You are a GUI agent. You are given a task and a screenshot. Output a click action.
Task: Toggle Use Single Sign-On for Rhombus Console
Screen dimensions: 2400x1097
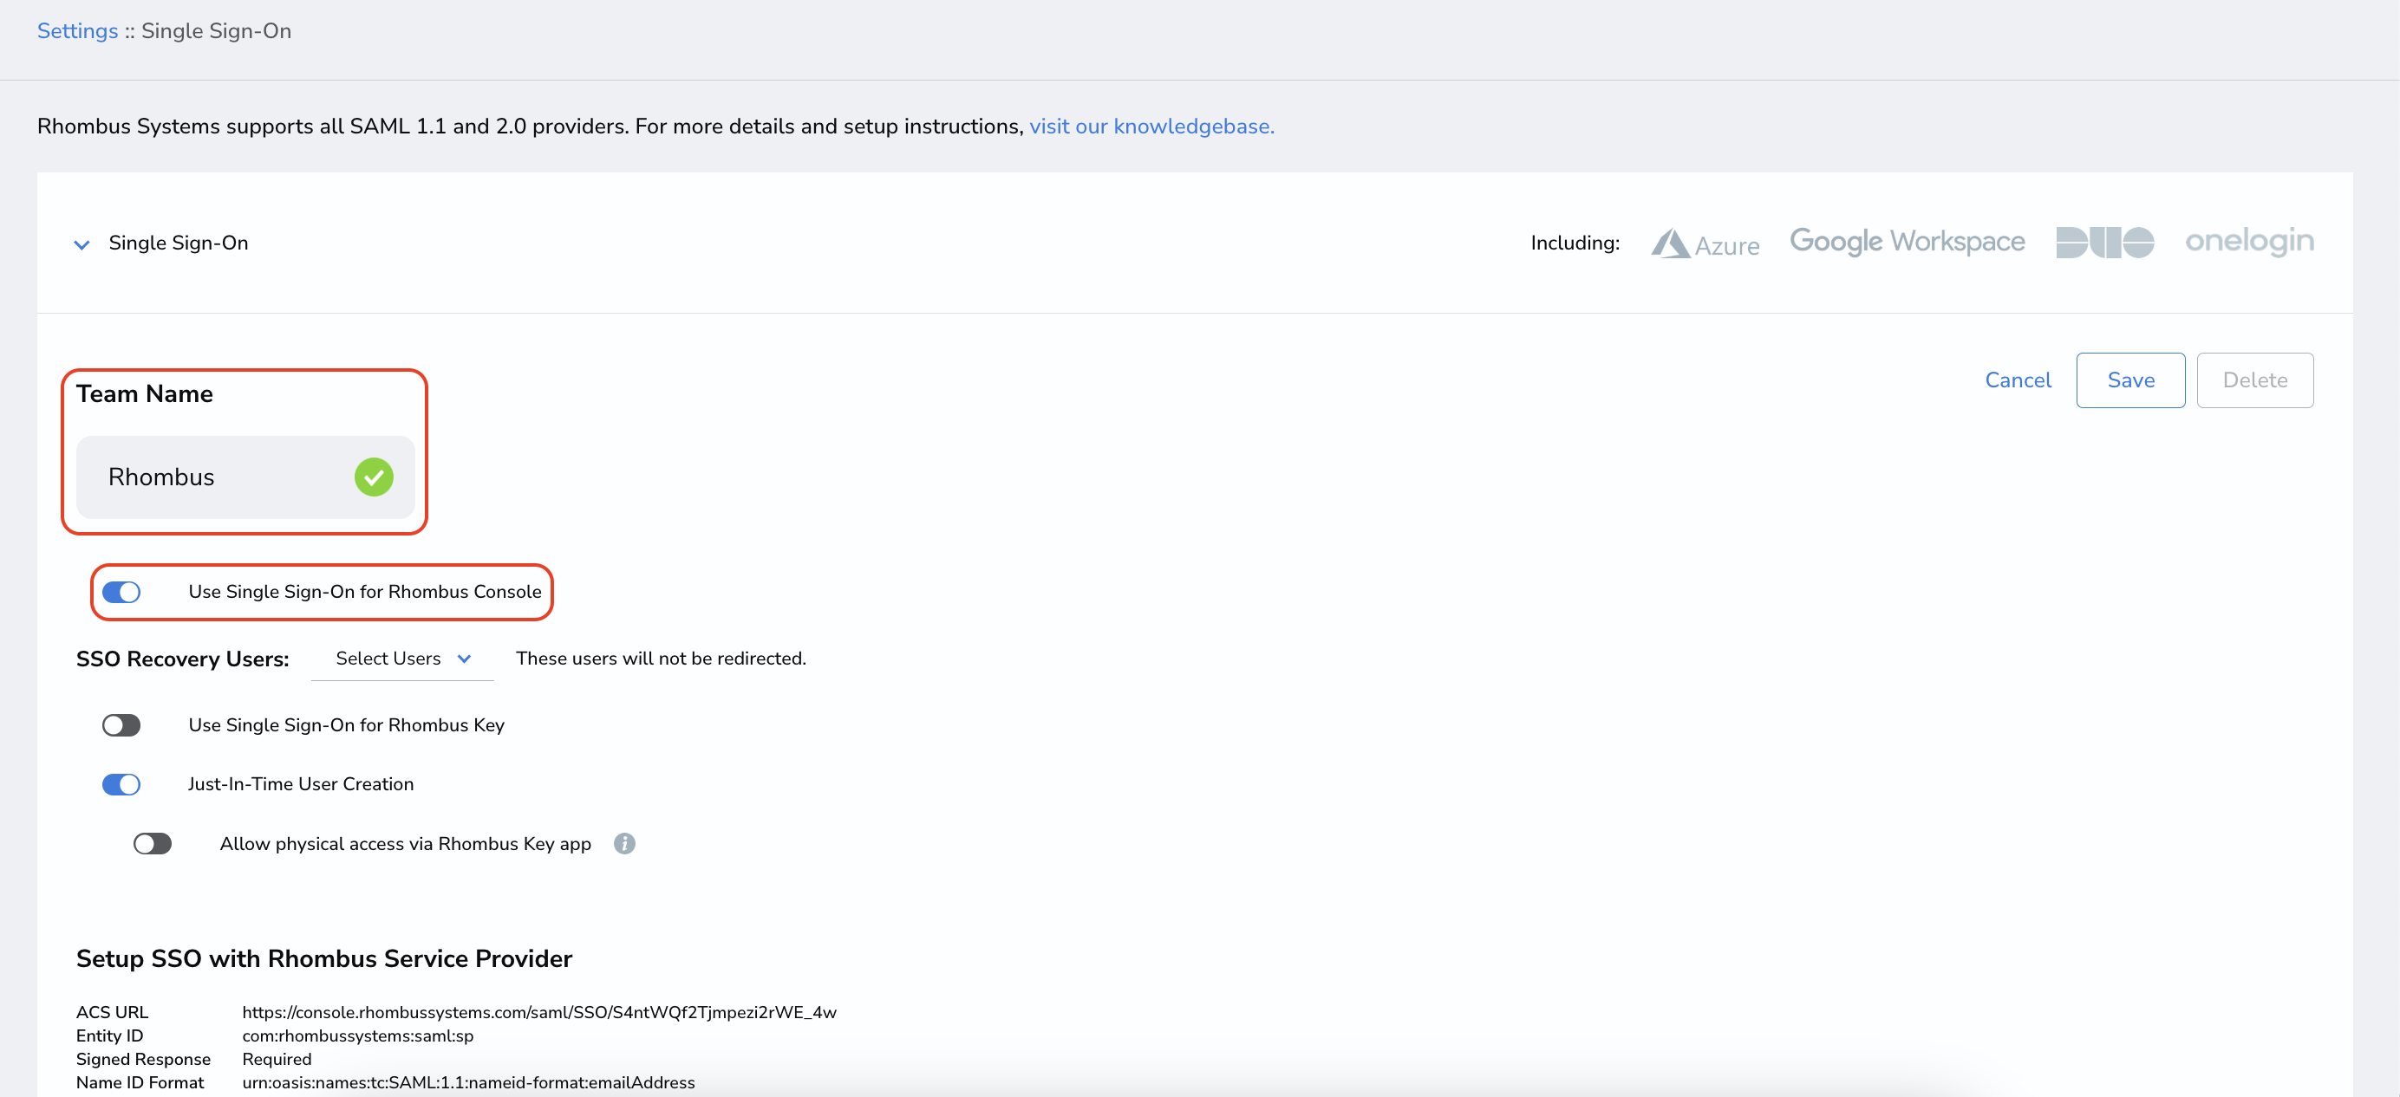[121, 593]
